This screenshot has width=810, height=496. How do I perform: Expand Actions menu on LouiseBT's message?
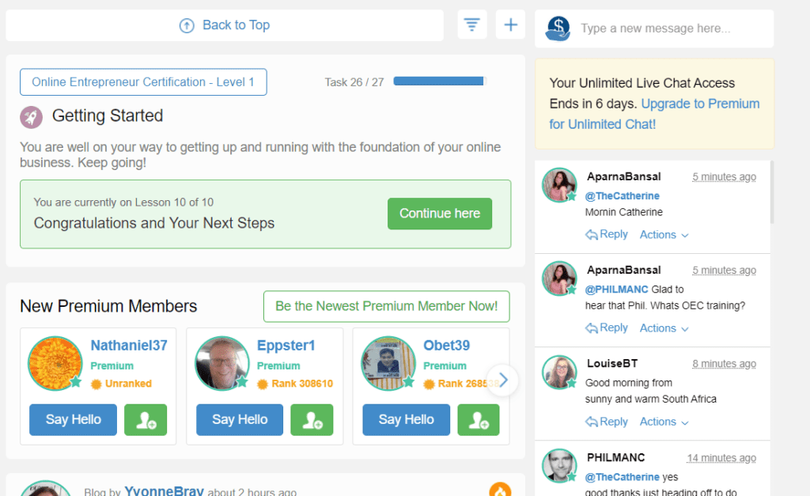pyautogui.click(x=664, y=422)
